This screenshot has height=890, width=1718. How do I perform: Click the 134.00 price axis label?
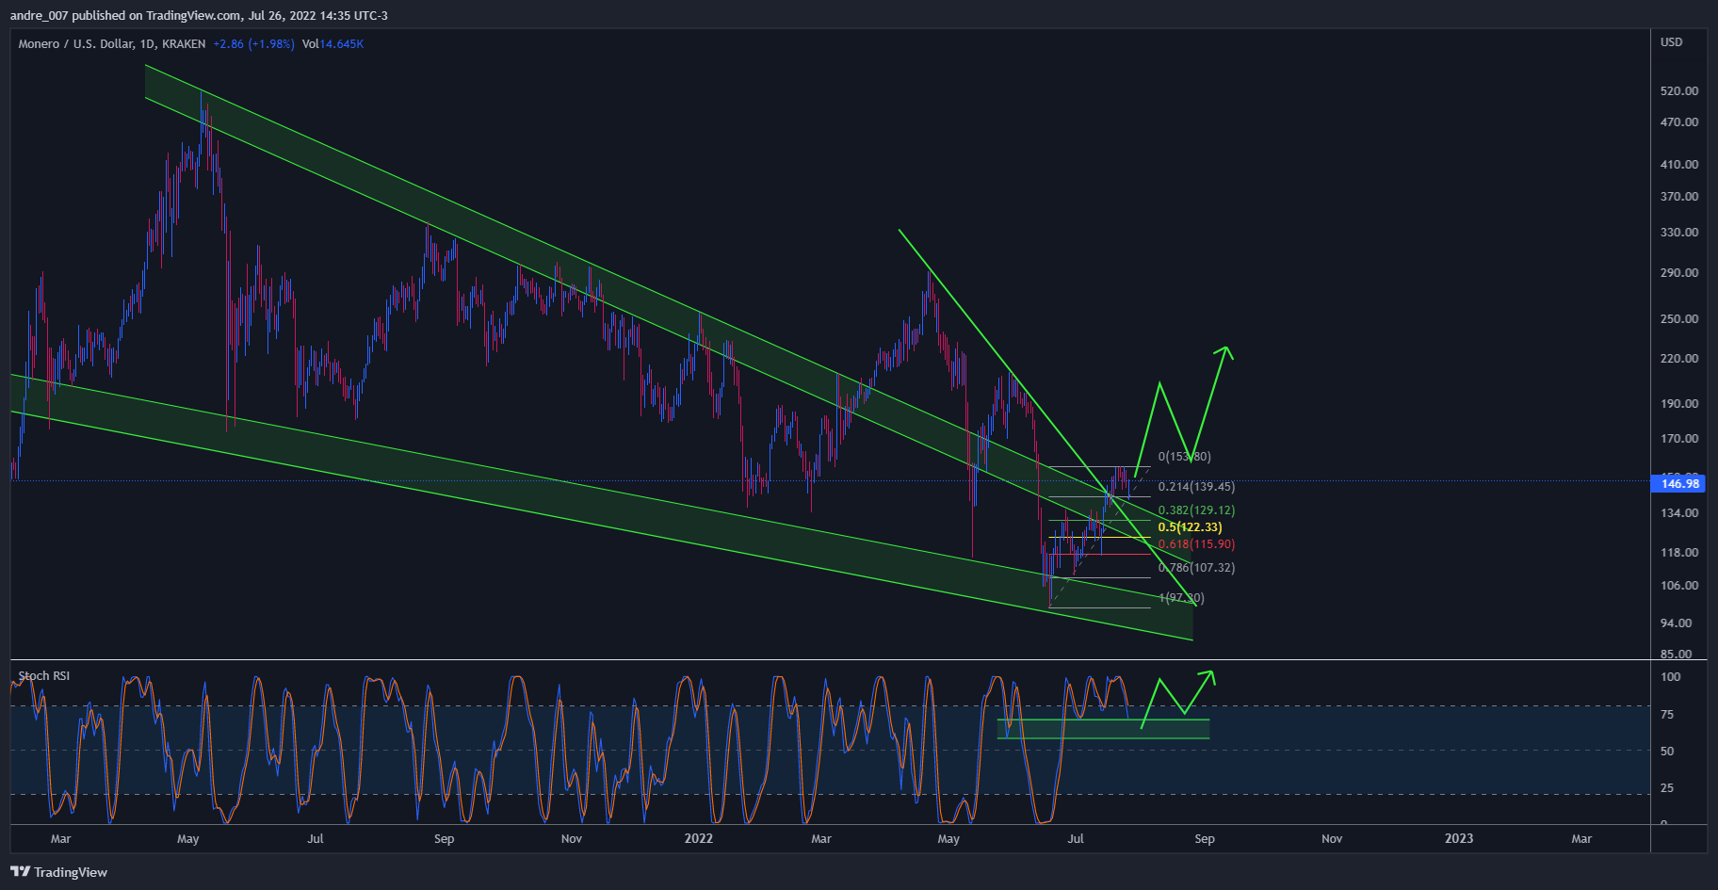click(1679, 513)
